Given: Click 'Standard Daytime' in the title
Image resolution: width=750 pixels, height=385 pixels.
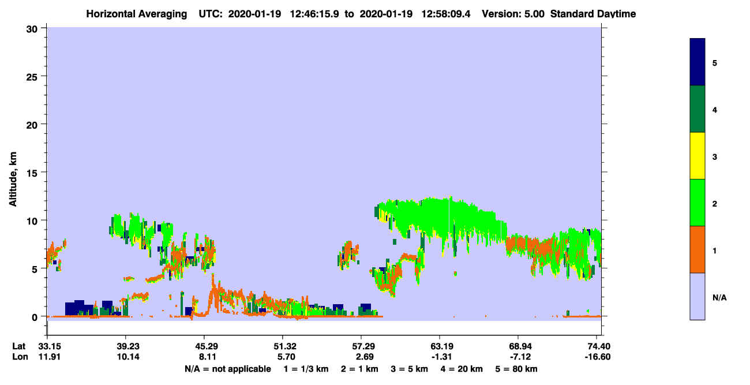Looking at the screenshot, I should pyautogui.click(x=593, y=14).
